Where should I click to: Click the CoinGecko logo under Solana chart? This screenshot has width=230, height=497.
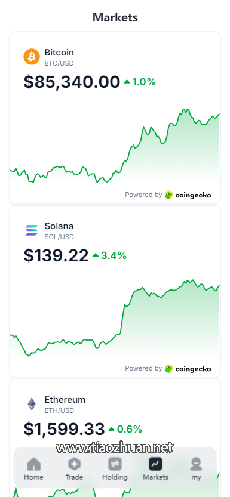[188, 368]
